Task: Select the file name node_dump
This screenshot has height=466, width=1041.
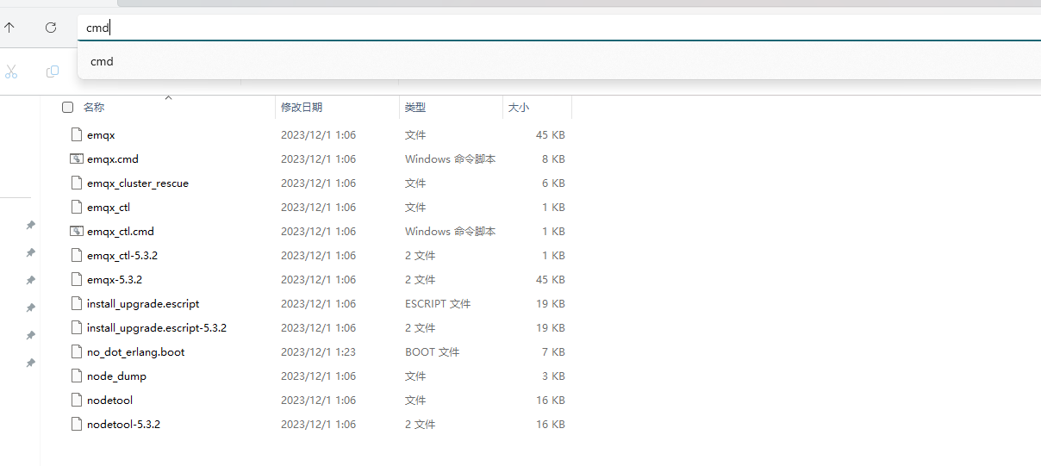Action: [116, 376]
